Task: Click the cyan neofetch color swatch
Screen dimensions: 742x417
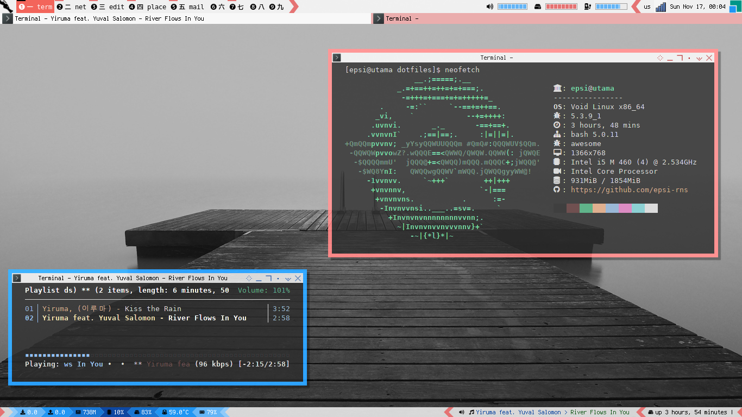Action: coord(638,208)
